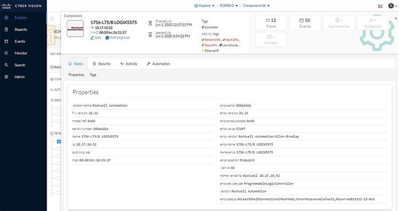This screenshot has width=399, height=211.
Task: Switch to the Basics tab
Action: pyautogui.click(x=76, y=64)
